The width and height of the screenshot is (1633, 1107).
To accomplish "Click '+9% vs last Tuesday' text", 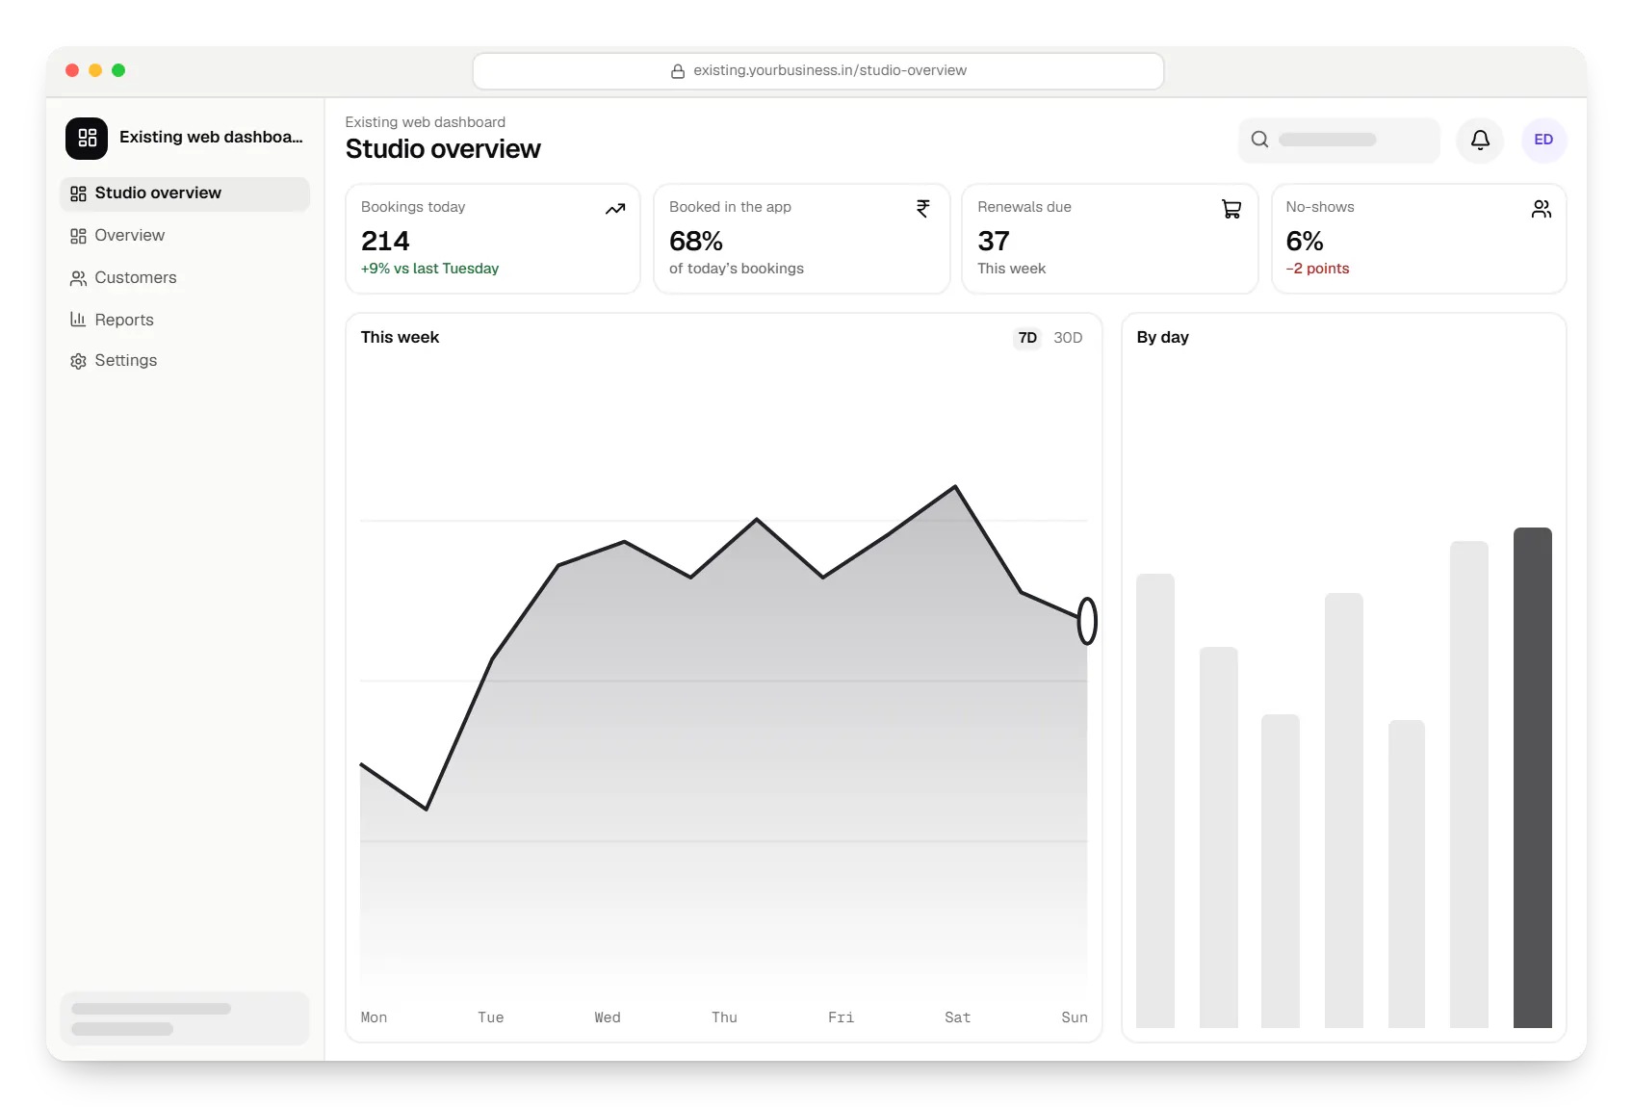I will pos(429,269).
